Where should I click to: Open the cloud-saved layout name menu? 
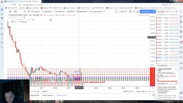click(x=123, y=11)
